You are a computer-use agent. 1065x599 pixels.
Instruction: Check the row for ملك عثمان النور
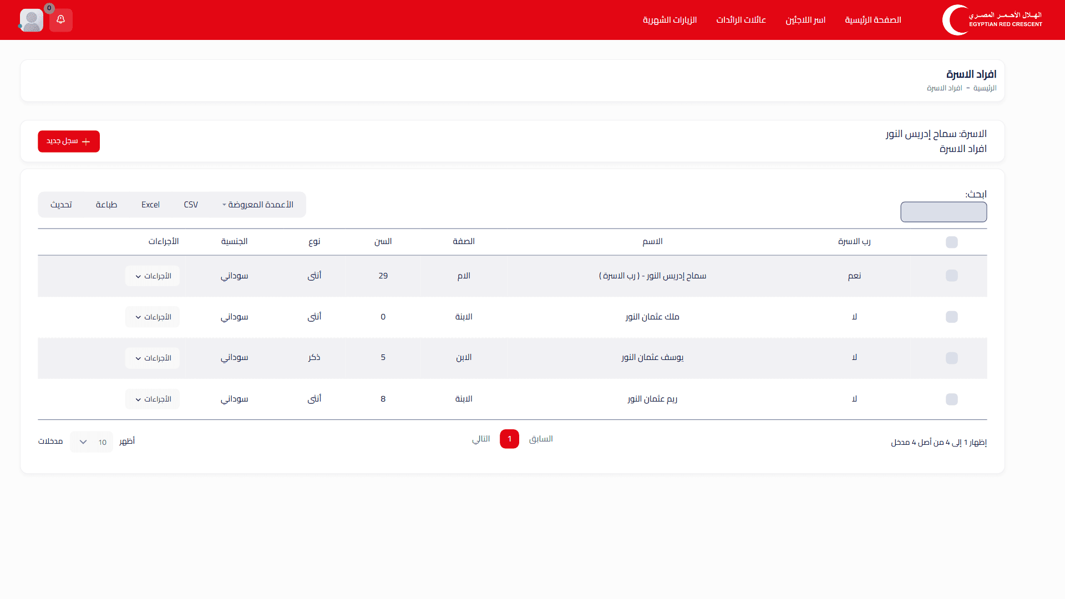pos(952,317)
